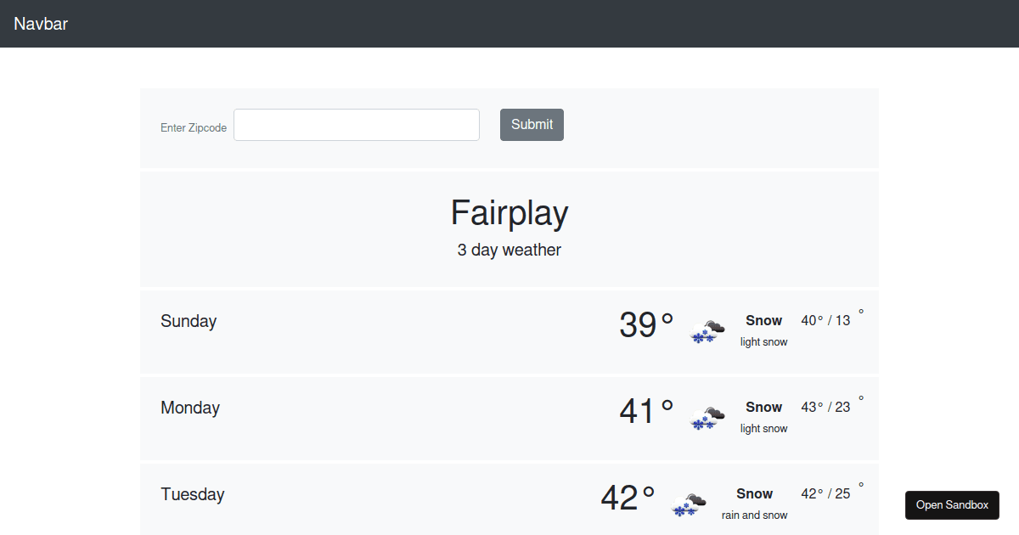The height and width of the screenshot is (535, 1019).
Task: Click the Snow label for Sunday
Action: tap(763, 320)
